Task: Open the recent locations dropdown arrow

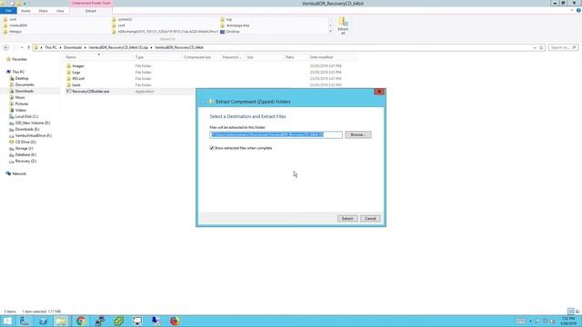Action: point(22,47)
